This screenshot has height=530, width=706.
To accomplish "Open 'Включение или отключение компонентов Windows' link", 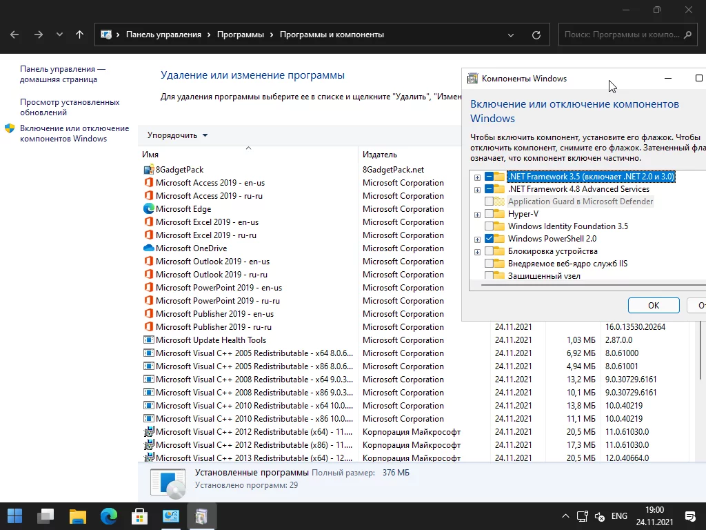I will (x=74, y=133).
